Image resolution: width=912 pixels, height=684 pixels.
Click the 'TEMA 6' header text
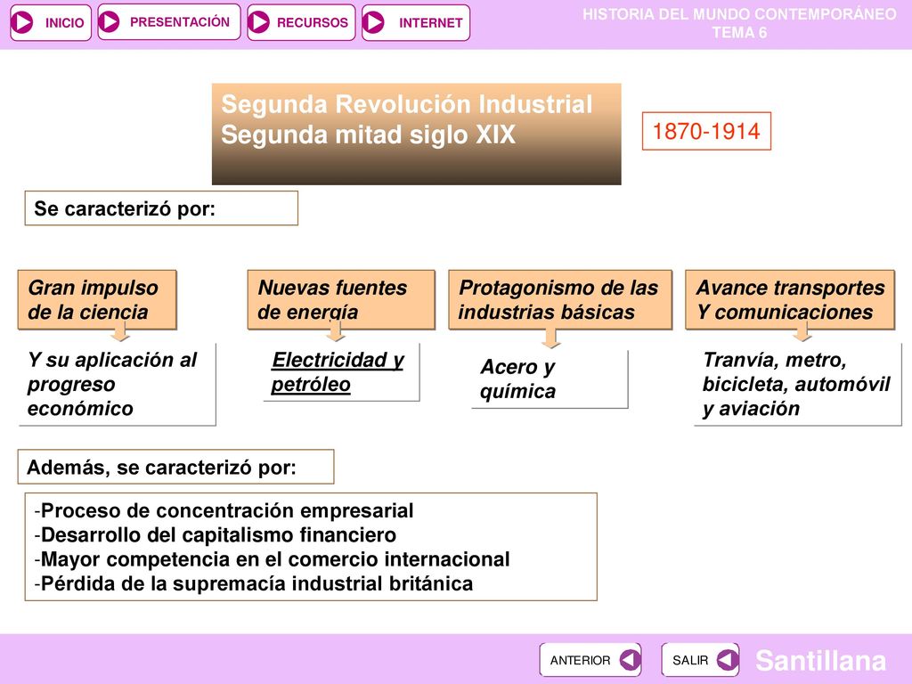[739, 33]
